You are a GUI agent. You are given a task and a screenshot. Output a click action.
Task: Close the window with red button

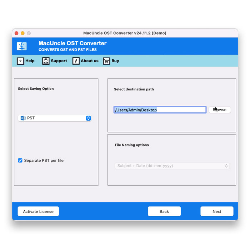(16, 33)
